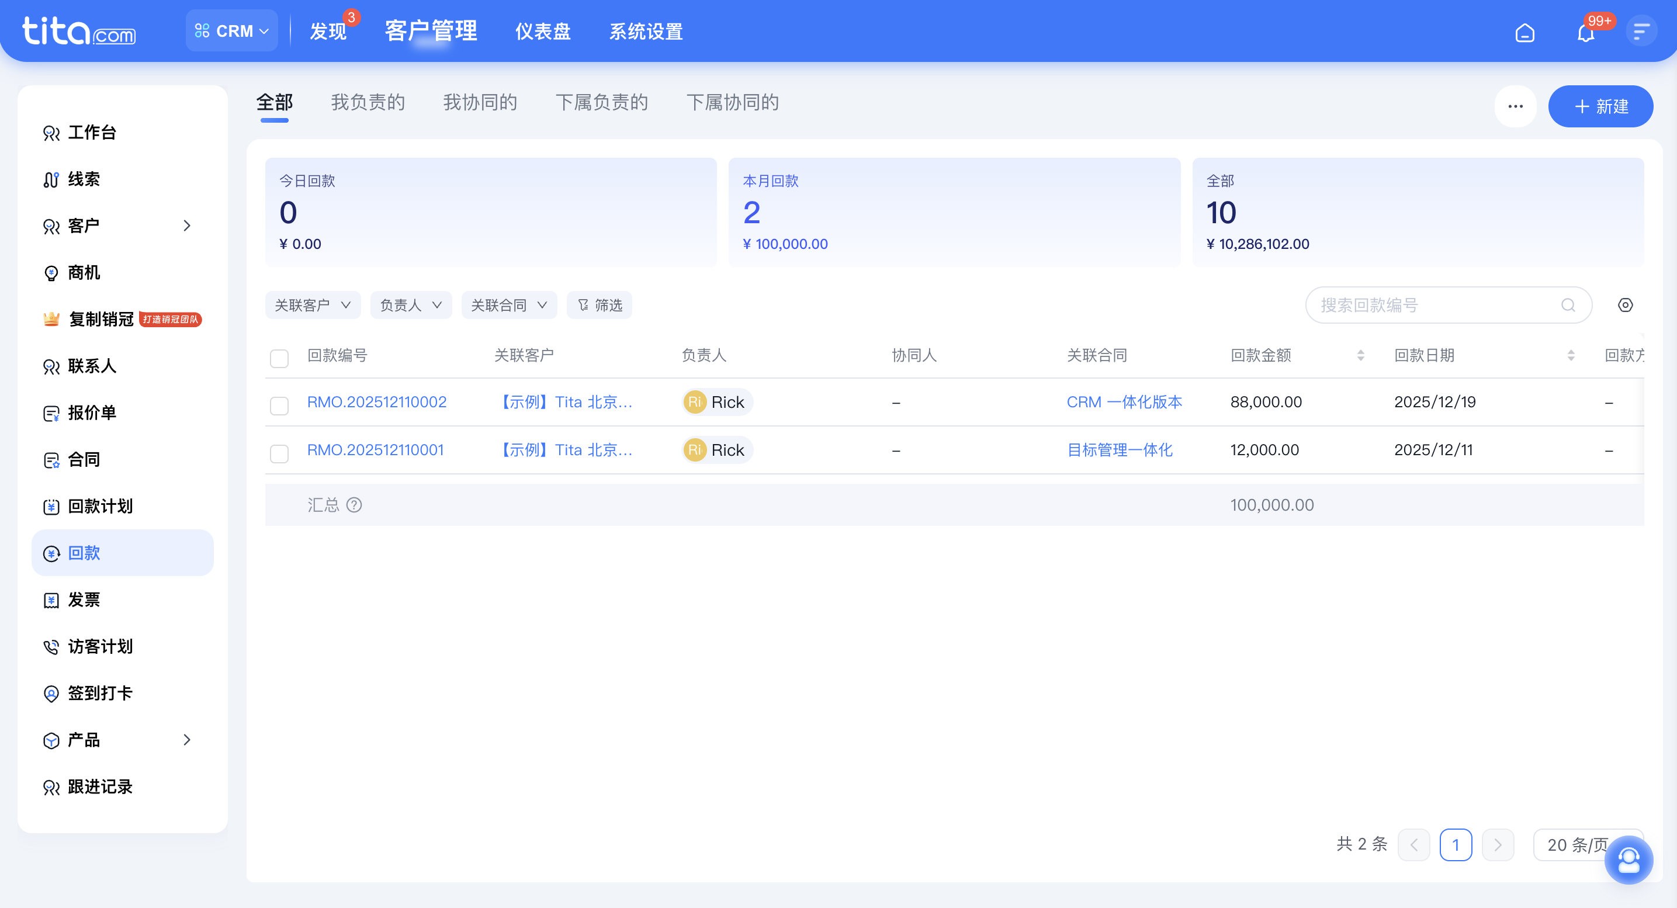This screenshot has height=908, width=1677.
Task: Open customer link in row RMO.202512110001
Action: [564, 450]
